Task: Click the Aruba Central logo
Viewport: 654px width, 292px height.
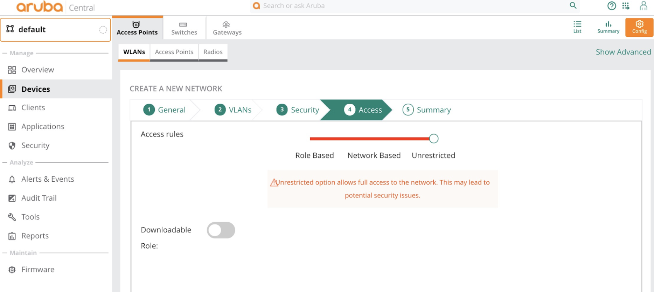Action: click(x=55, y=7)
